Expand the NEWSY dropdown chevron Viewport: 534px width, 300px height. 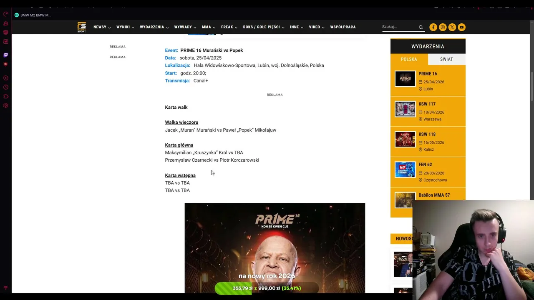(x=109, y=27)
